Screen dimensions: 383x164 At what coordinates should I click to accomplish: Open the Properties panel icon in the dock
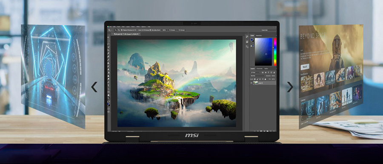click(x=247, y=42)
